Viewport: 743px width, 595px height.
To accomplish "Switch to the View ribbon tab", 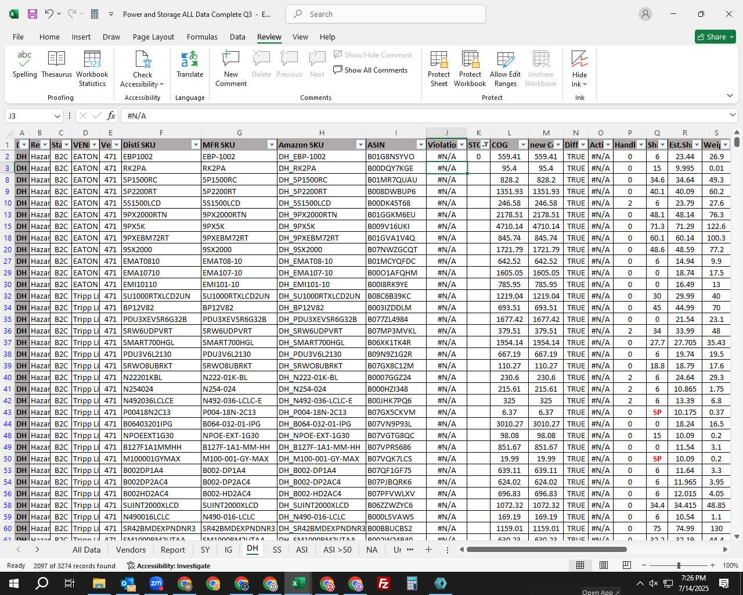I will click(x=300, y=37).
